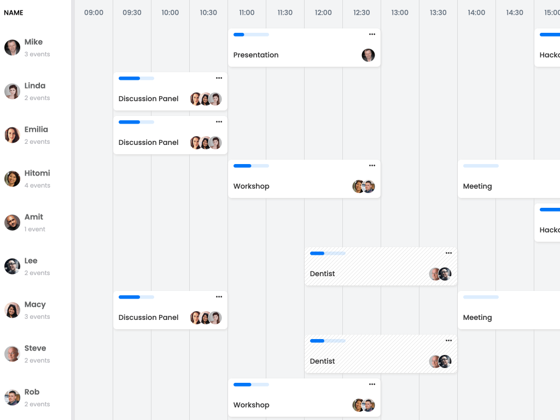
Task: Click progress bar on Mike's Presentation event
Action: point(251,34)
